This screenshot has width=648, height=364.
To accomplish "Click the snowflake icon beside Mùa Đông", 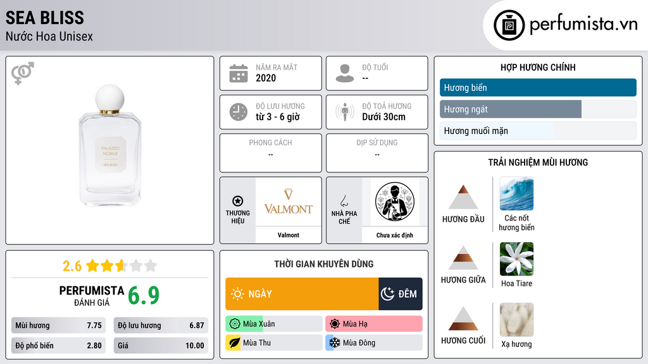I will click(334, 343).
